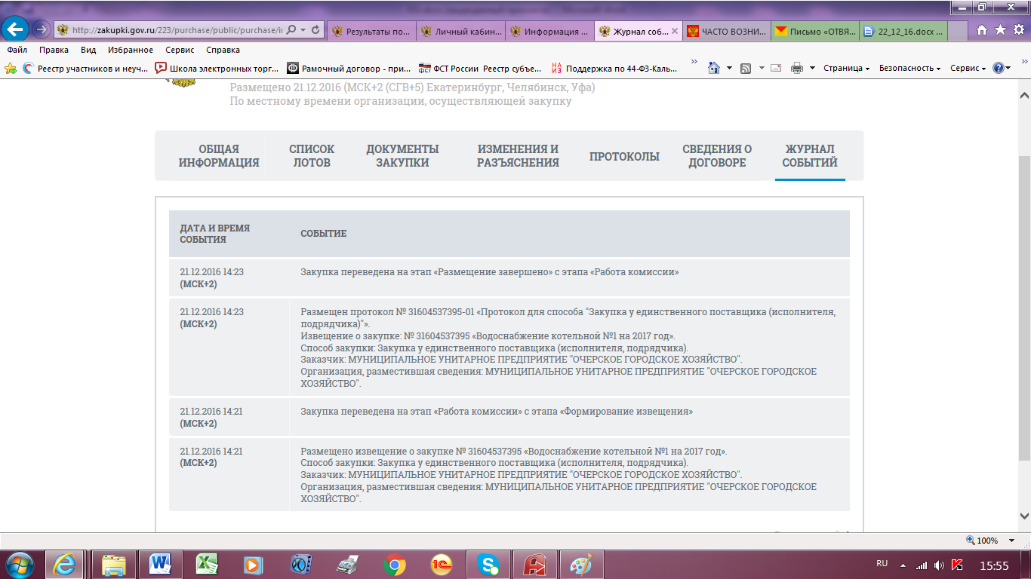The height and width of the screenshot is (579, 1031).
Task: Open the zoom level 100% dropdown arrow
Action: pos(1013,541)
